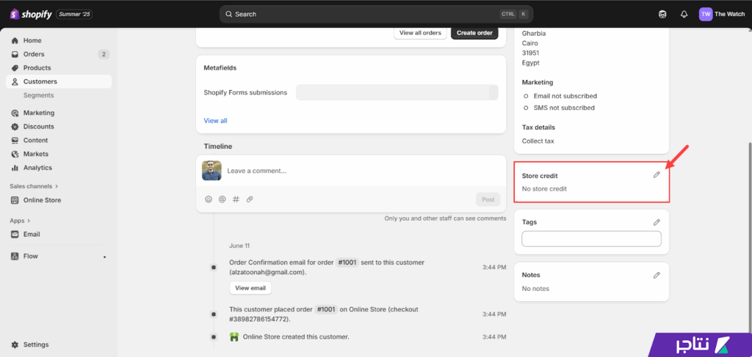This screenshot has width=752, height=357.
Task: Click the TW store avatar
Action: coord(706,15)
